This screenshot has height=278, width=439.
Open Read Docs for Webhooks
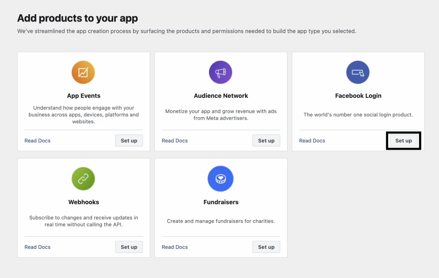pyautogui.click(x=37, y=247)
